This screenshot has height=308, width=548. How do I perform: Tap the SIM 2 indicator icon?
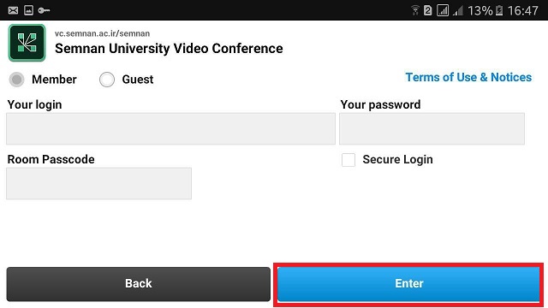click(428, 10)
